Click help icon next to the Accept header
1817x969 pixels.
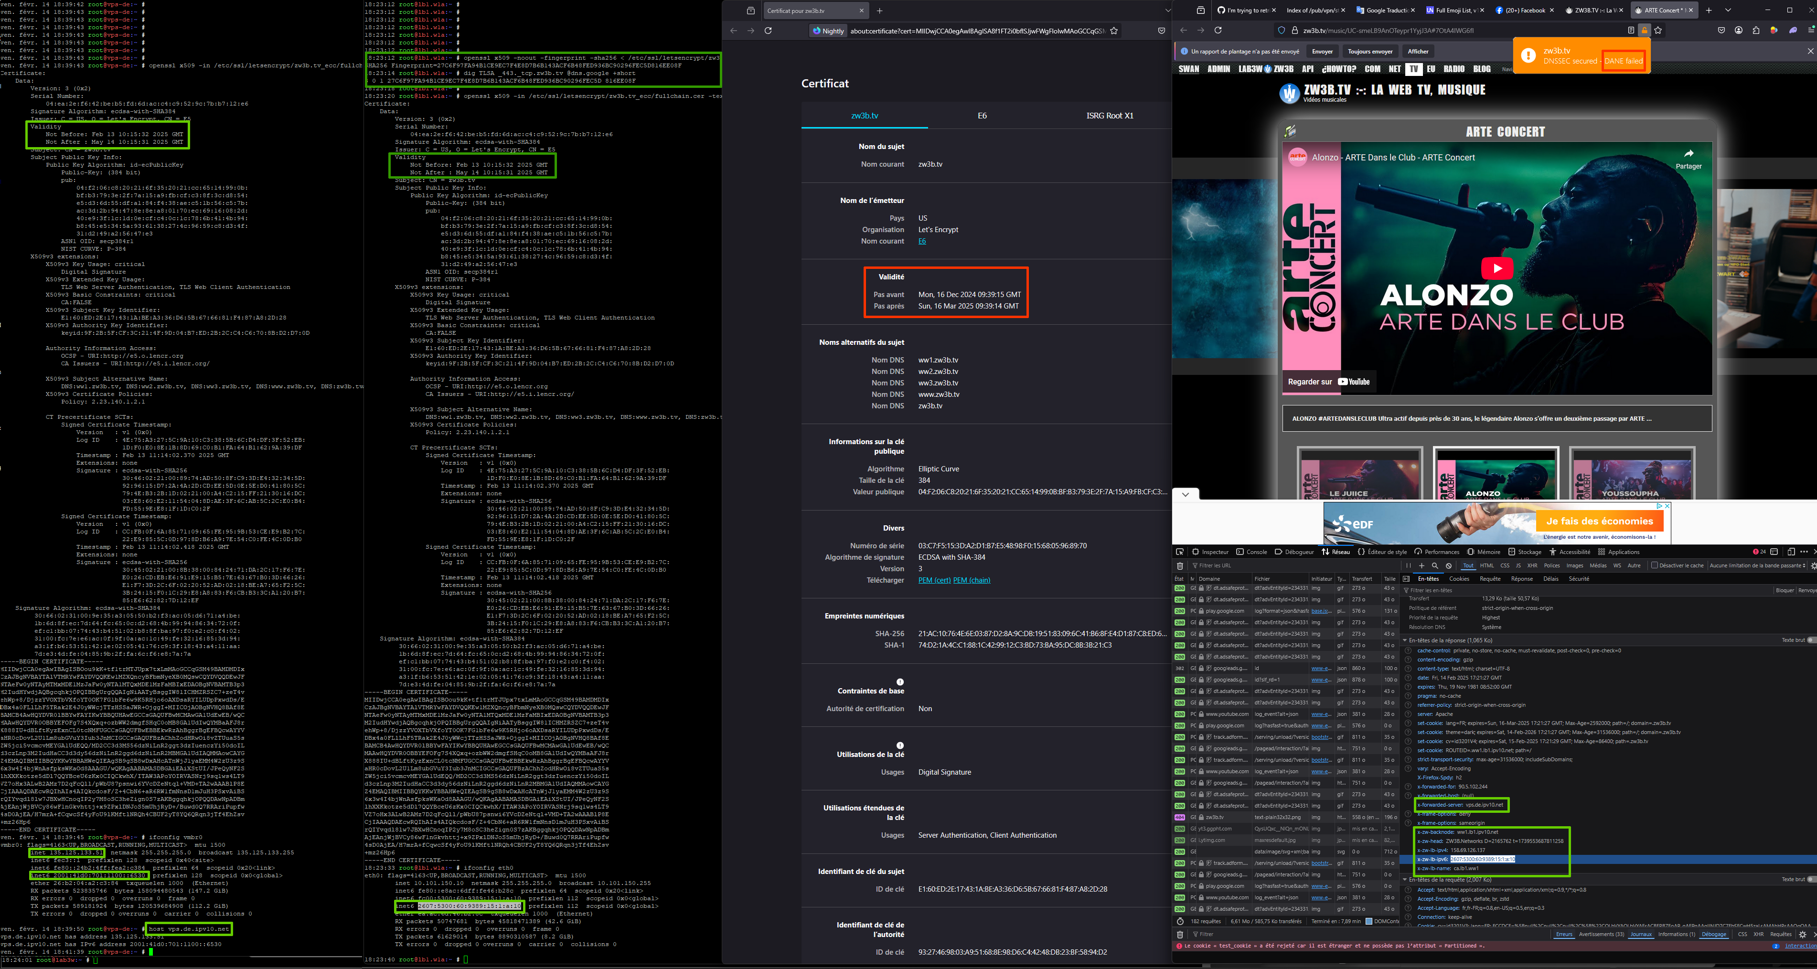click(x=1409, y=889)
